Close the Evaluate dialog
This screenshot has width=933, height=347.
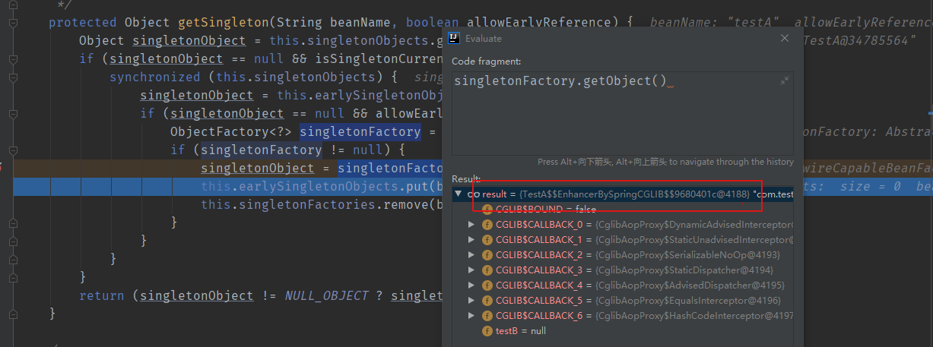click(785, 37)
